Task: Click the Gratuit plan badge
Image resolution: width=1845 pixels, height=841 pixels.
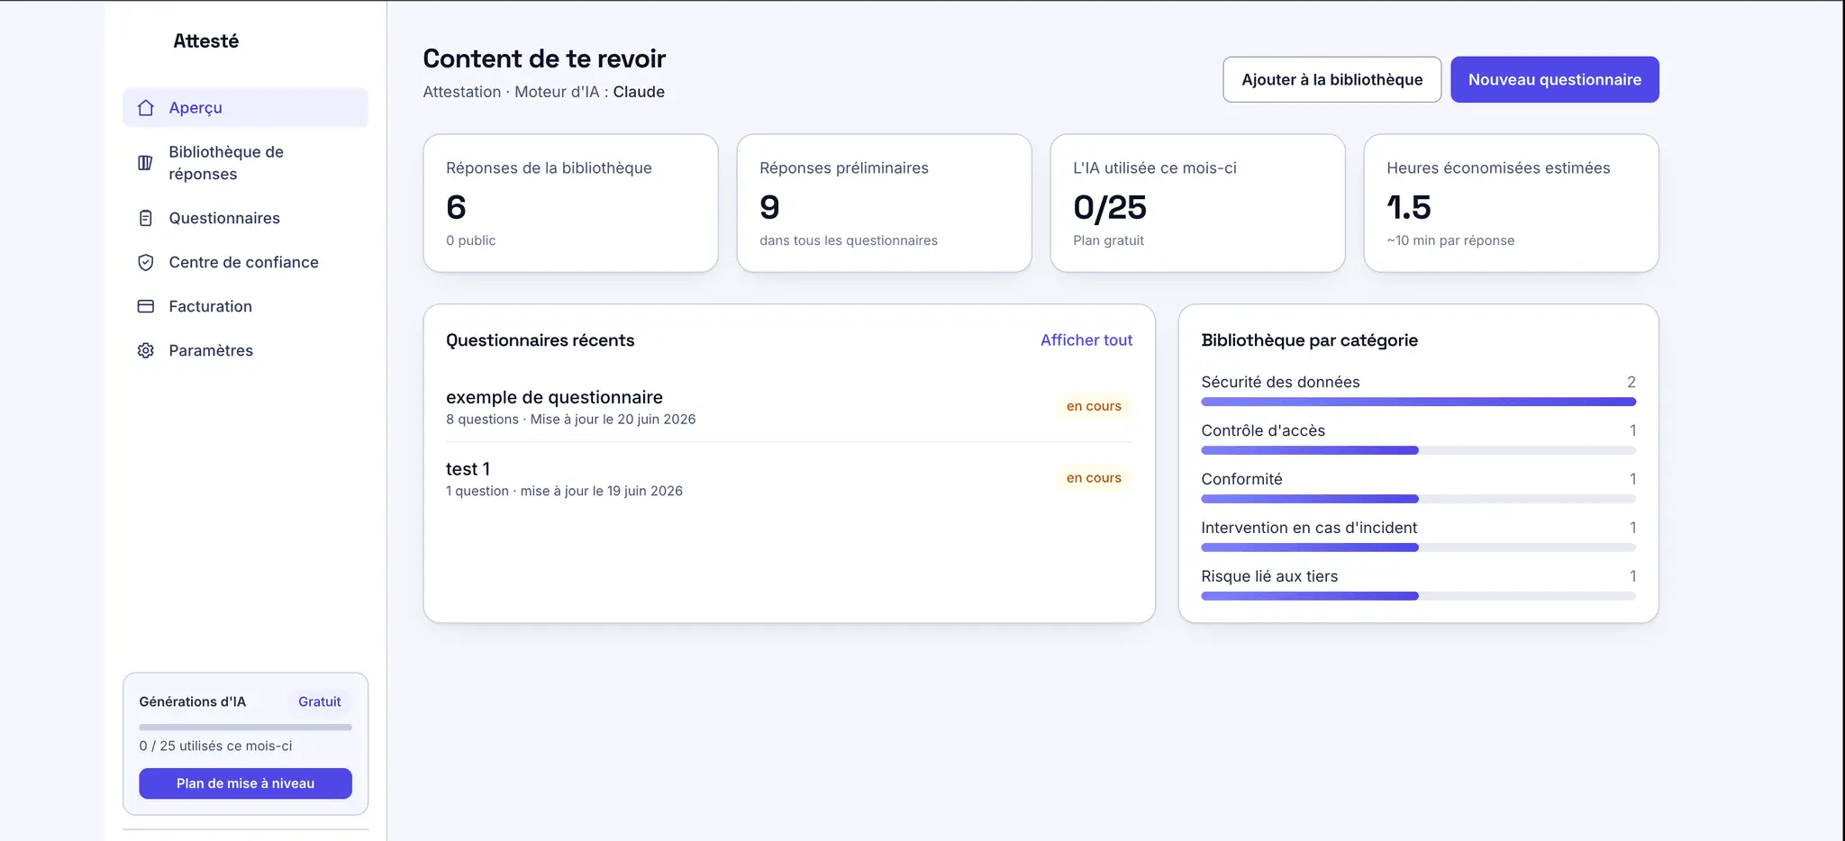Action: [320, 701]
